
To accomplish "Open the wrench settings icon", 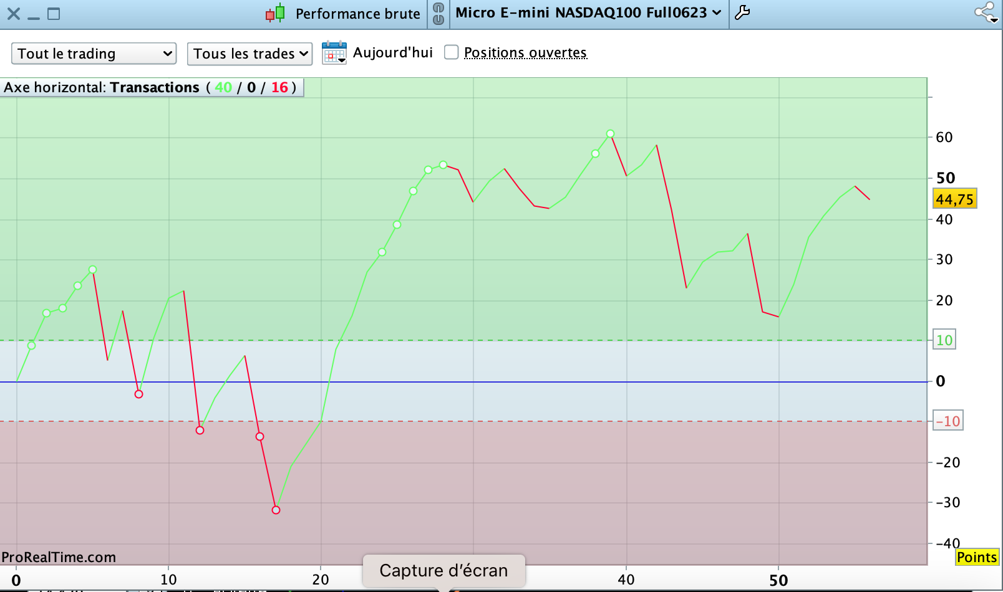I will pyautogui.click(x=742, y=12).
